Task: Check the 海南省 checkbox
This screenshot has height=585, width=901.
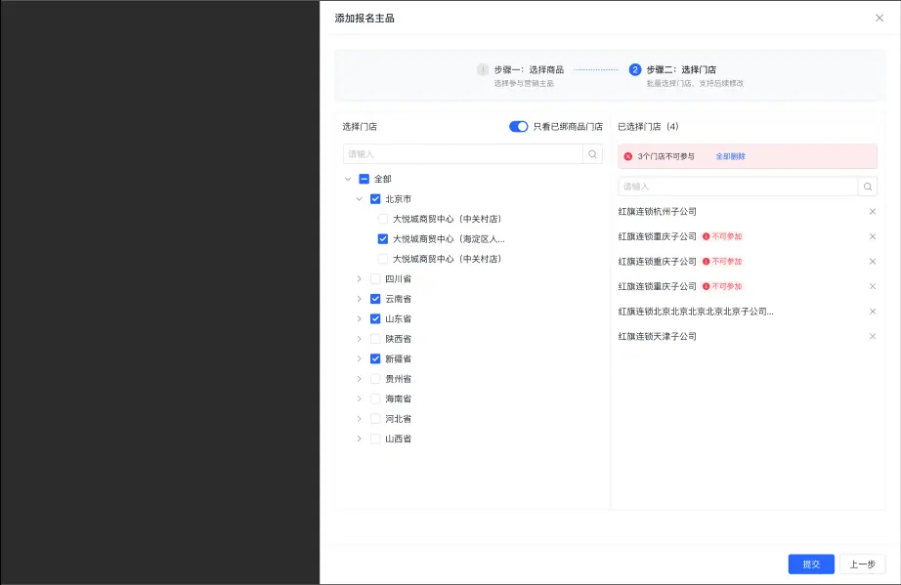Action: click(x=375, y=398)
